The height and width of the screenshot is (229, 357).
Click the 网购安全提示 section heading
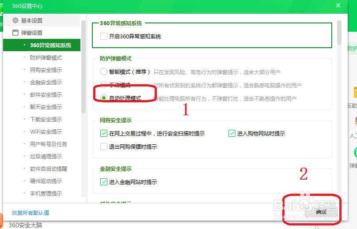[116, 120]
